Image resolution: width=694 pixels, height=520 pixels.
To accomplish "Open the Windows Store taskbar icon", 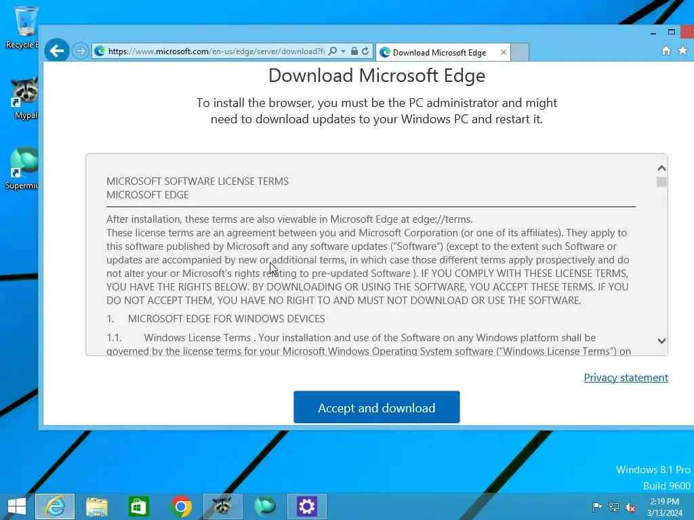I will [x=138, y=506].
